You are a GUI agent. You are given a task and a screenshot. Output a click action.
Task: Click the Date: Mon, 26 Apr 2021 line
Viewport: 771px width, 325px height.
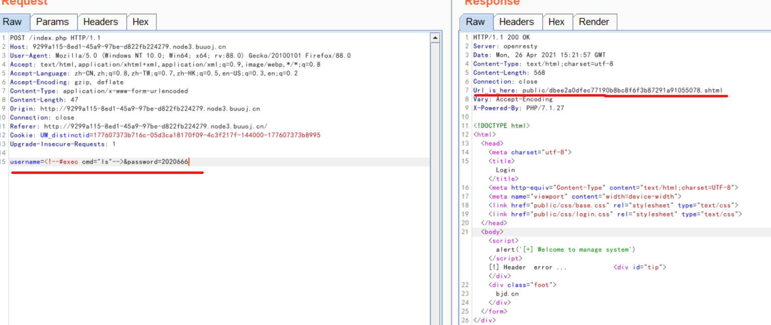pyautogui.click(x=539, y=55)
